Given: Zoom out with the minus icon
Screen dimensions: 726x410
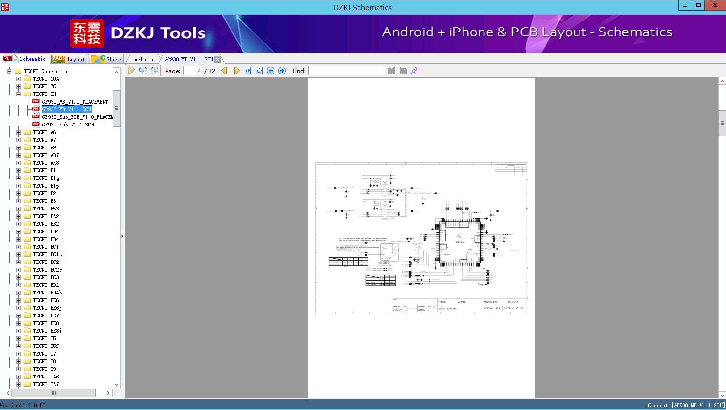Looking at the screenshot, I should pyautogui.click(x=271, y=71).
